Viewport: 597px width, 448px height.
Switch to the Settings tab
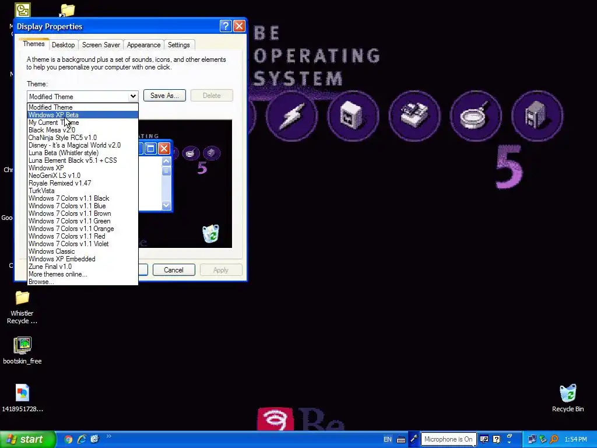click(178, 45)
